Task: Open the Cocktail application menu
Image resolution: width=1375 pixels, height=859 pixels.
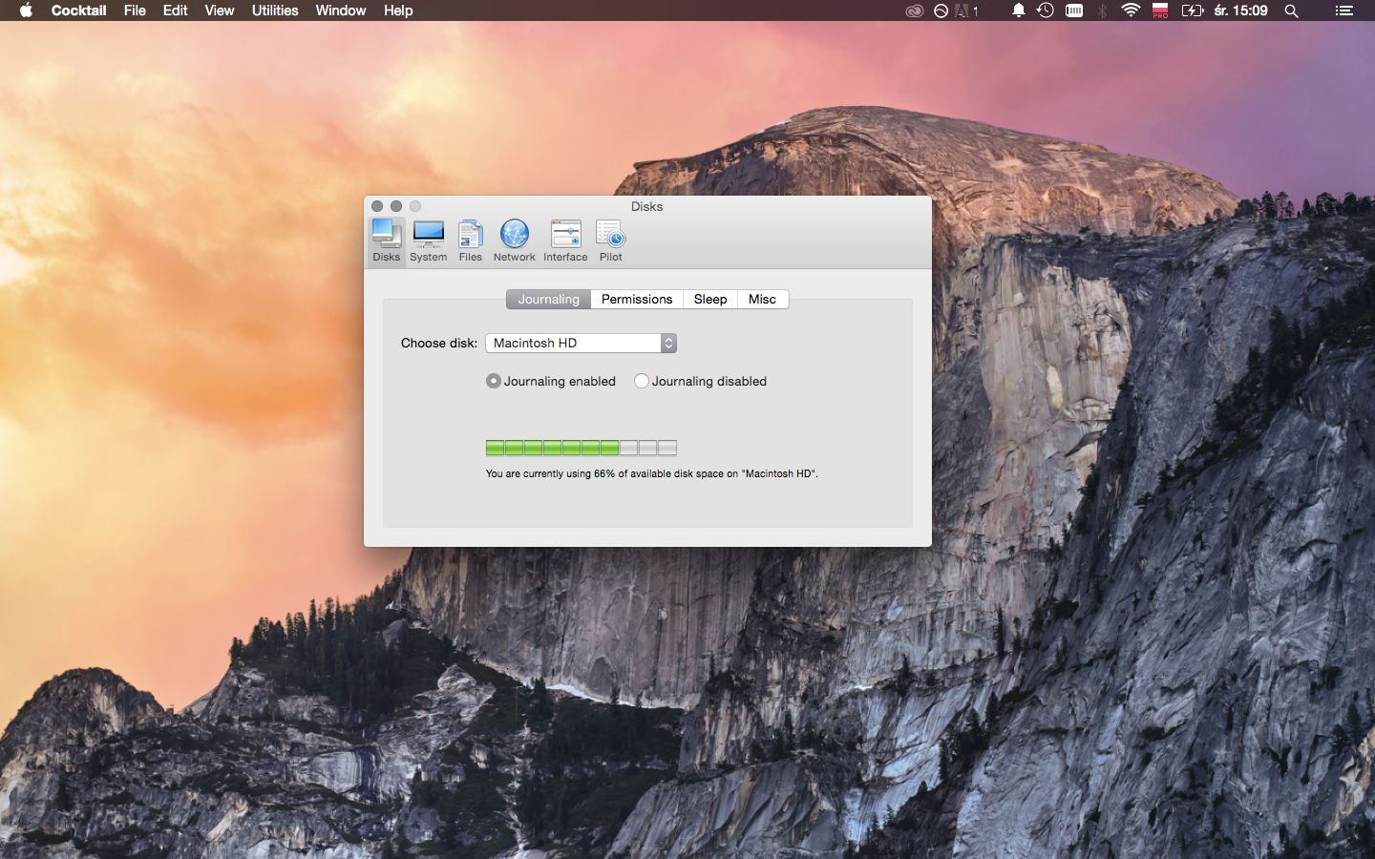Action: click(x=78, y=10)
